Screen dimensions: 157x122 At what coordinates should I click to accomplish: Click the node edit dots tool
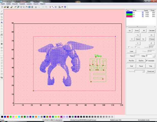2,35
